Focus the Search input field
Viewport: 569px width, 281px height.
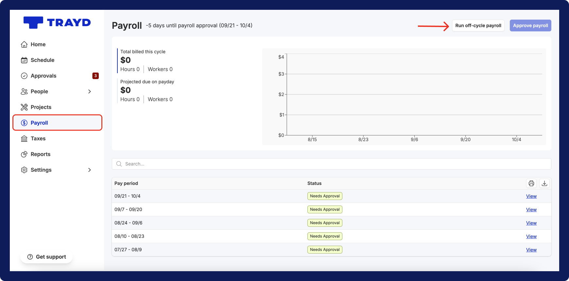pos(332,164)
